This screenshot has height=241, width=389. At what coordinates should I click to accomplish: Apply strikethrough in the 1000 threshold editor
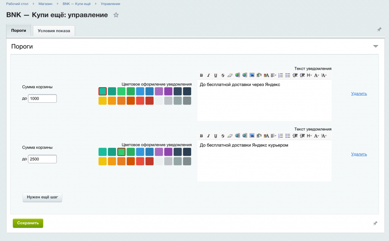[x=223, y=75]
